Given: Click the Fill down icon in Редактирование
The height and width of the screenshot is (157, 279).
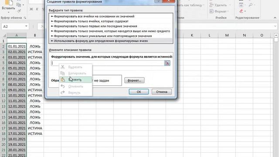Looking at the screenshot, I should tap(241, 5).
